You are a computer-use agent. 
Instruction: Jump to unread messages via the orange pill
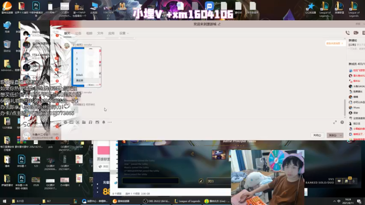point(334,43)
